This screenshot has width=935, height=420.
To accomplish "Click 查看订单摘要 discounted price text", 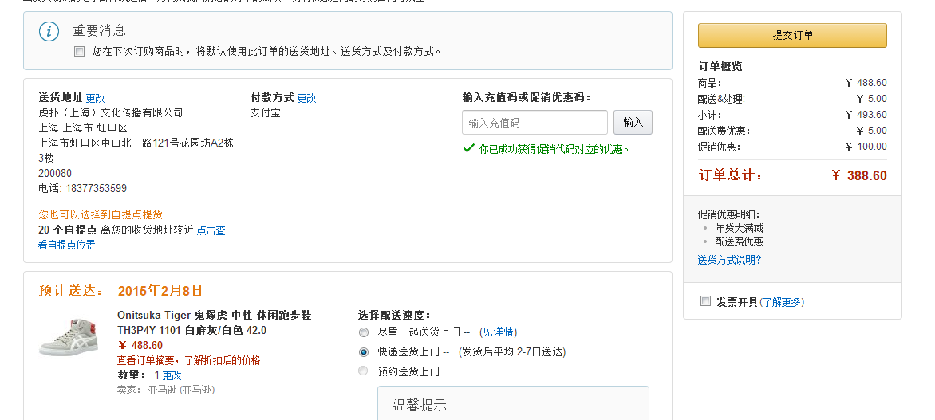I will click(x=188, y=360).
